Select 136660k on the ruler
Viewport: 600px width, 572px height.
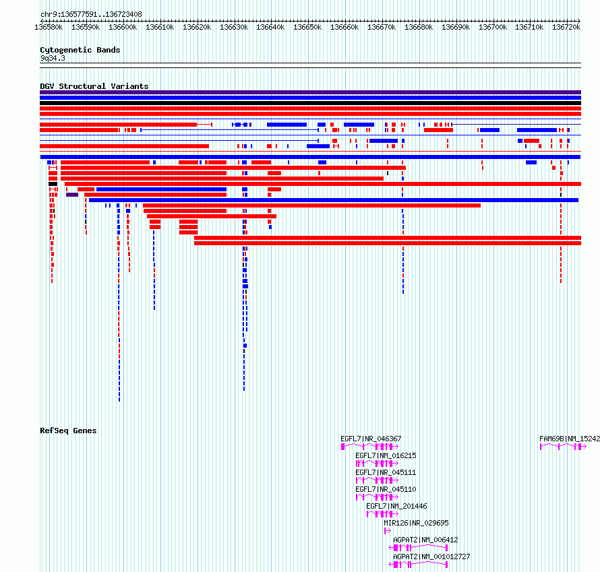344,27
